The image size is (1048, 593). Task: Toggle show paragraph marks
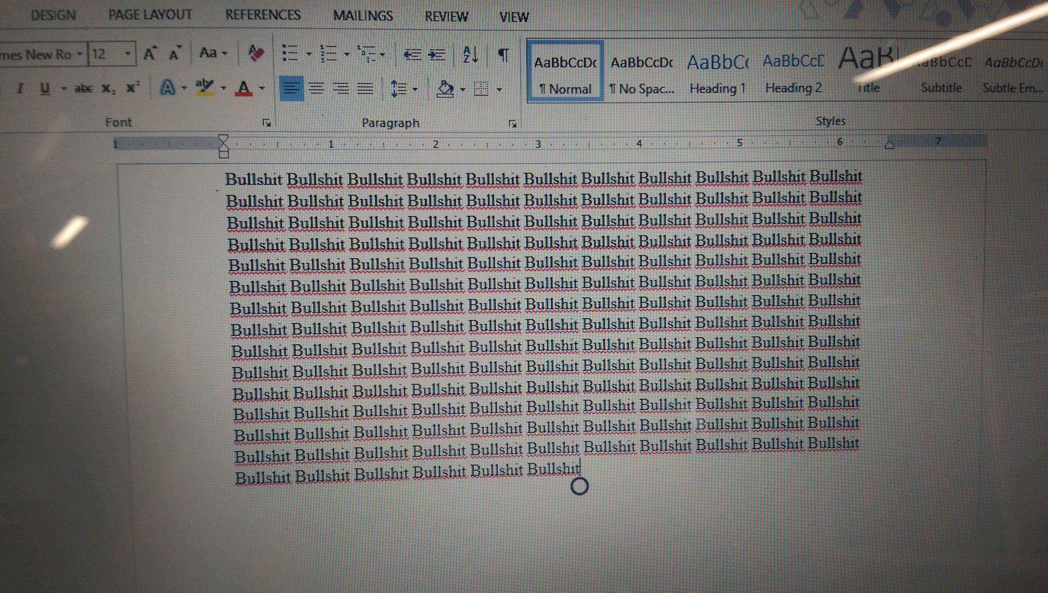(x=503, y=54)
